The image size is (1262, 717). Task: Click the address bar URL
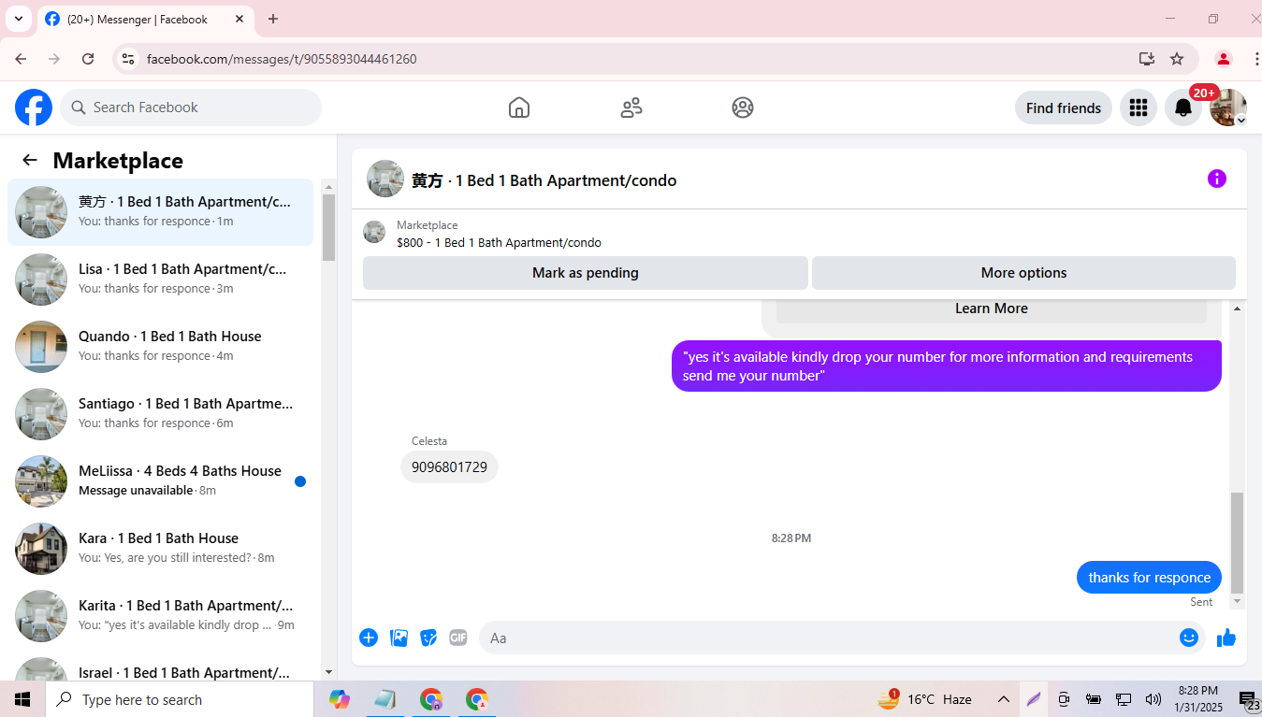[282, 59]
